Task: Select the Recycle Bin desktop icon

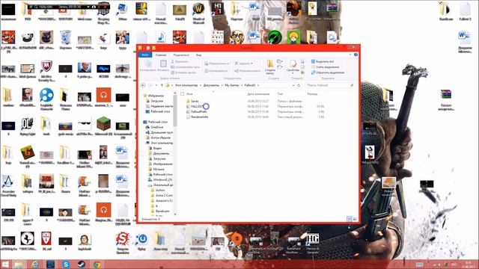Action: tap(65, 40)
